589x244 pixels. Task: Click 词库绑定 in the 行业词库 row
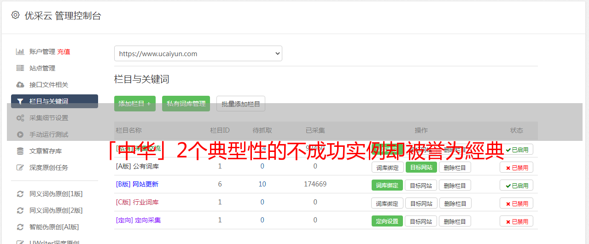[387, 203]
